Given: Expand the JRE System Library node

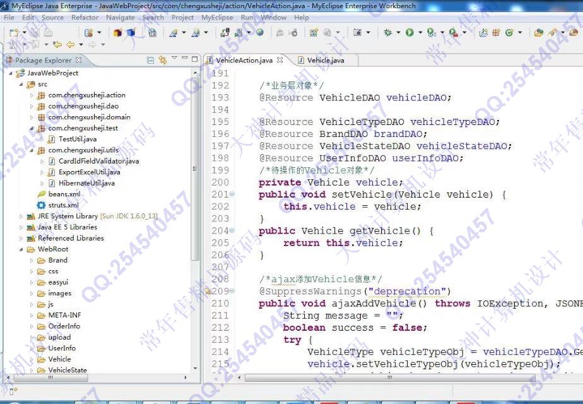Looking at the screenshot, I should 21,217.
